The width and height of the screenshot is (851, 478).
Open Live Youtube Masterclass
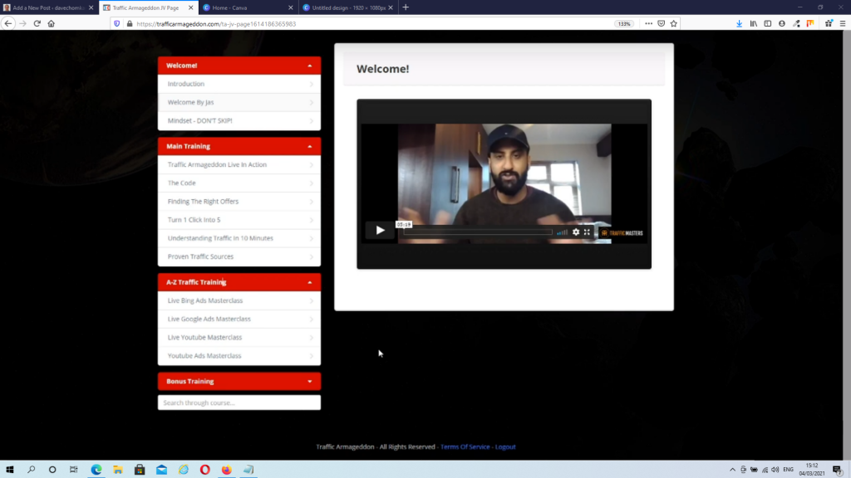click(x=239, y=338)
